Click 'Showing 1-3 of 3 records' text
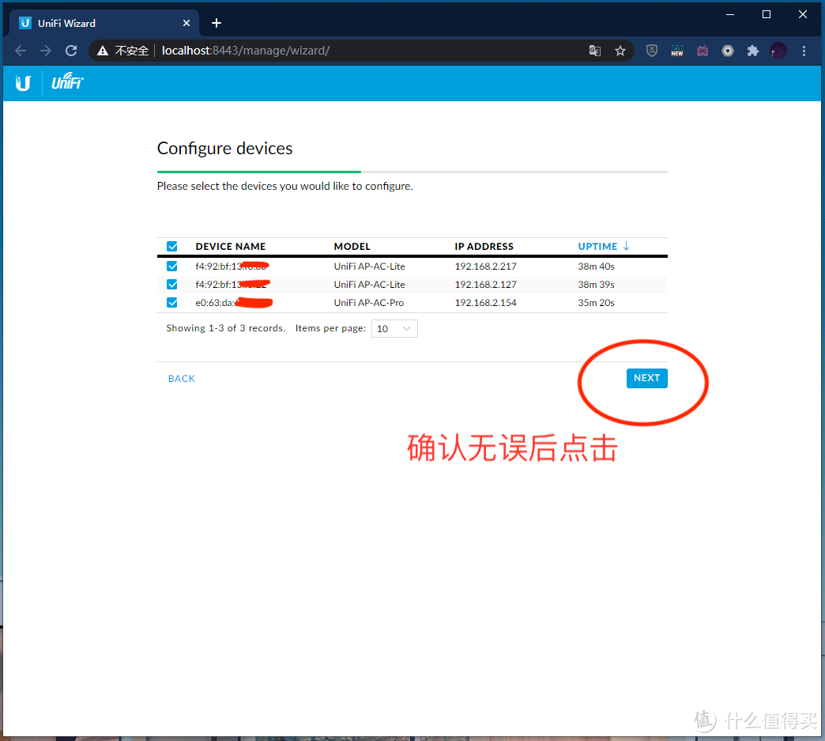Viewport: 825px width, 741px height. [226, 328]
